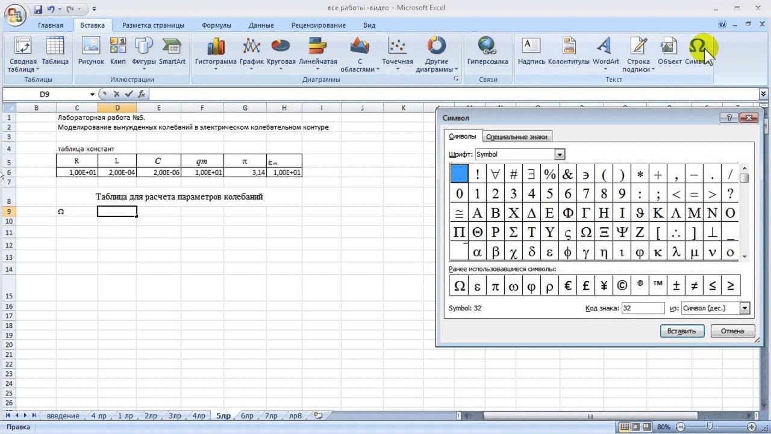
Task: Select cell with text 'таблица констант'
Action: (x=86, y=149)
